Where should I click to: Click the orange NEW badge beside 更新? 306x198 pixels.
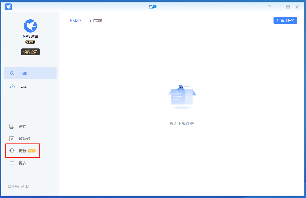point(32,151)
